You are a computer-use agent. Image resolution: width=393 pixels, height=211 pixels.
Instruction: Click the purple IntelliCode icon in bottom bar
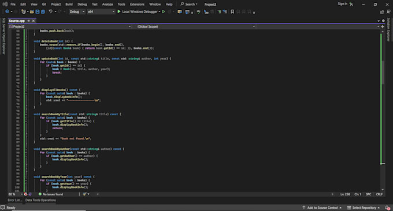coord(30,194)
